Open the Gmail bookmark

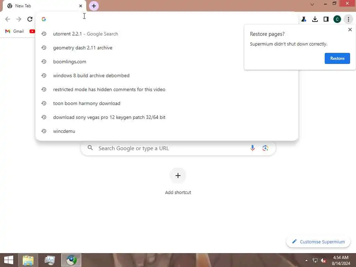[15, 31]
